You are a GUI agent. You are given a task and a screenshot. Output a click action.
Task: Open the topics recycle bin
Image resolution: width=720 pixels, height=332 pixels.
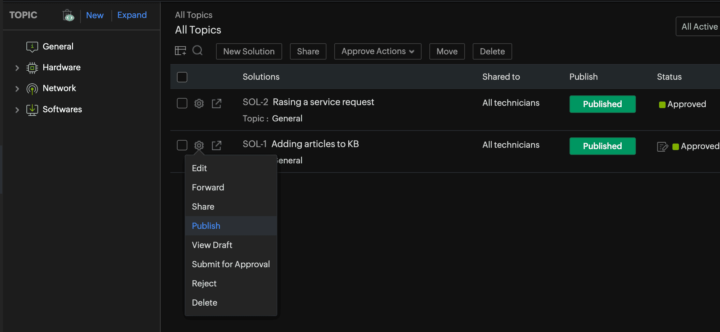[x=68, y=15]
